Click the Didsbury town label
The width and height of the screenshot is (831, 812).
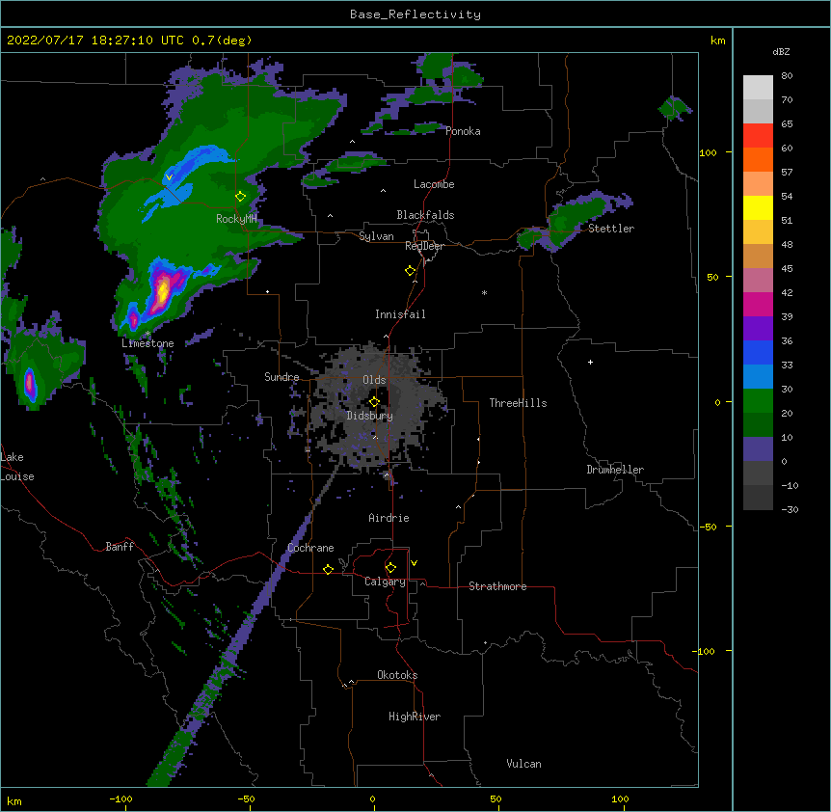pos(370,416)
